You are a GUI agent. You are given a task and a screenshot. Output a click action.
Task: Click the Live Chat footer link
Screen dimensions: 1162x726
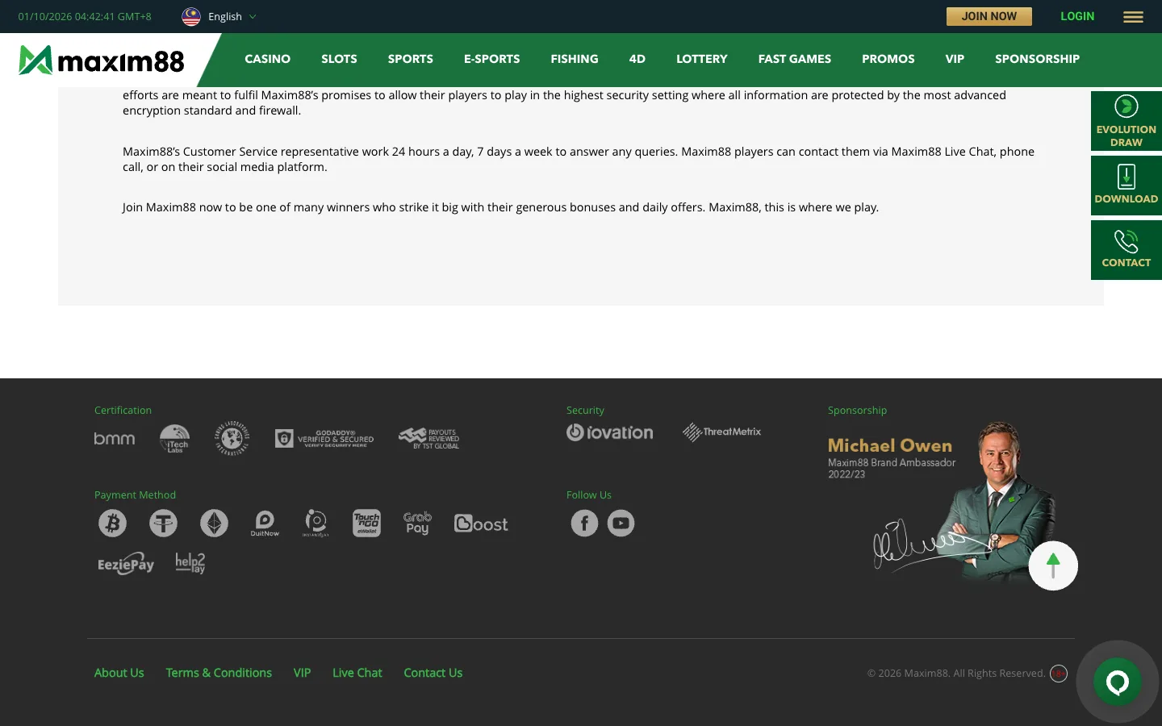point(357,673)
